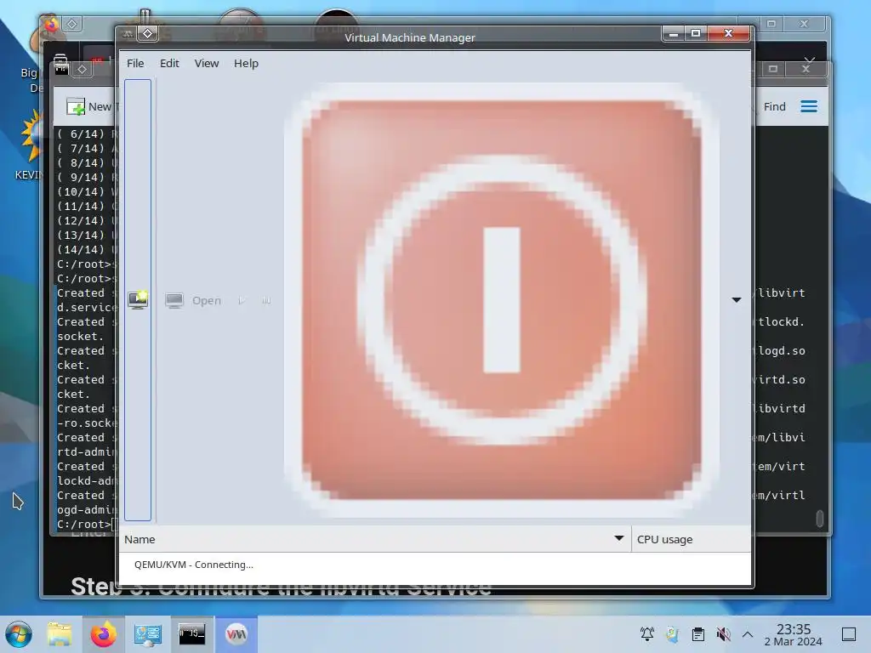Select the QEMU/KVM - Connecting... row
The image size is (871, 653).
click(435, 565)
